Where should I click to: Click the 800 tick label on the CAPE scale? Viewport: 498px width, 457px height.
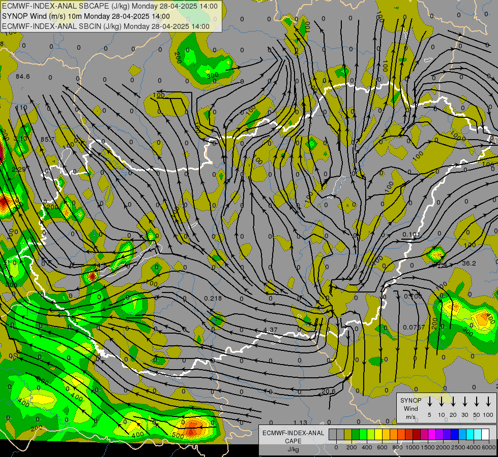(x=398, y=447)
